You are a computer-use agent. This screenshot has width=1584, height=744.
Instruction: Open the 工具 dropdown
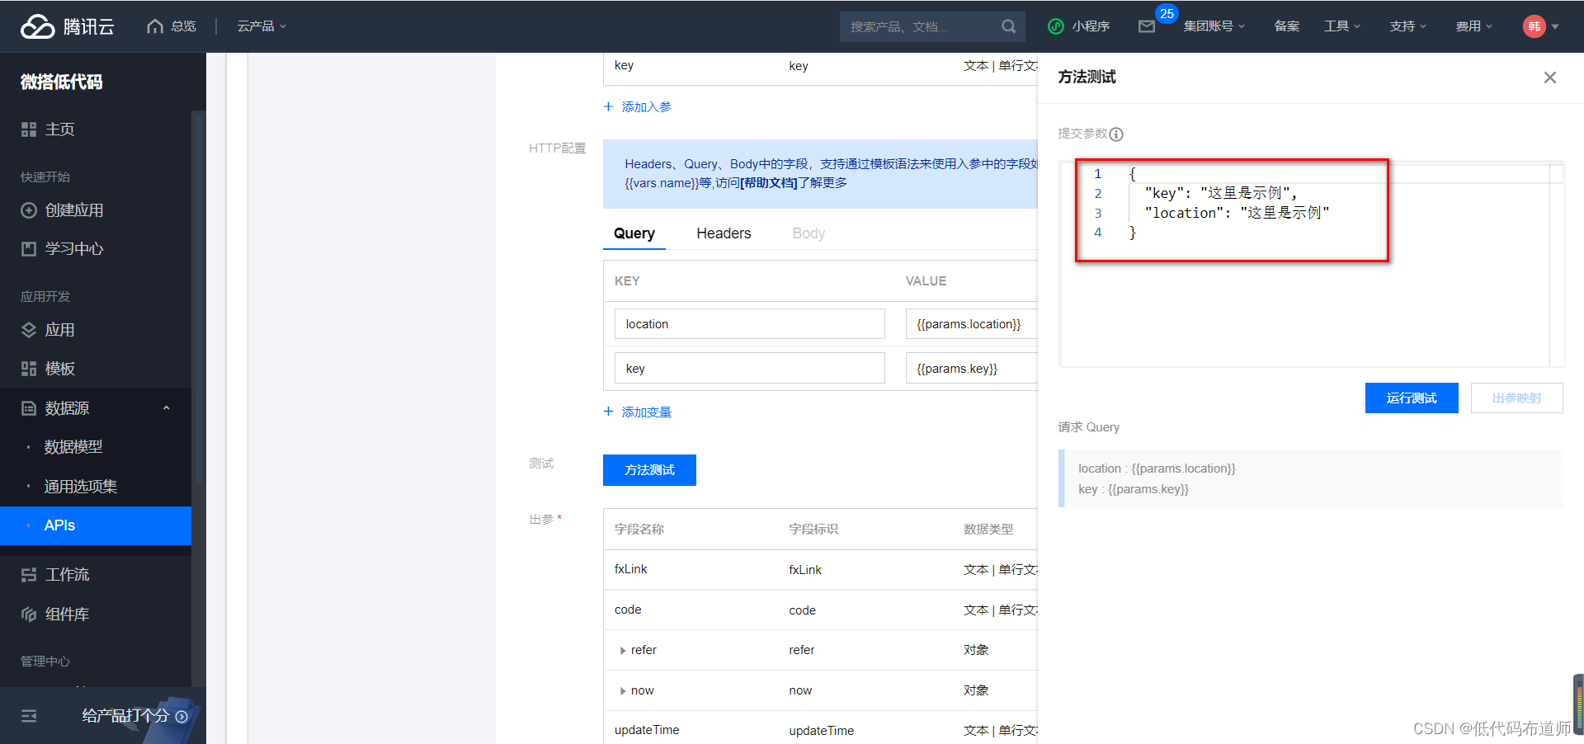1342,26
